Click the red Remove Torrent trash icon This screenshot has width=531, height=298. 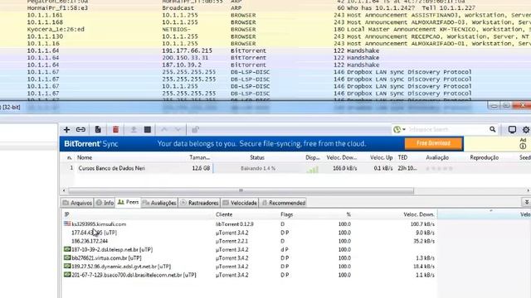click(x=115, y=129)
